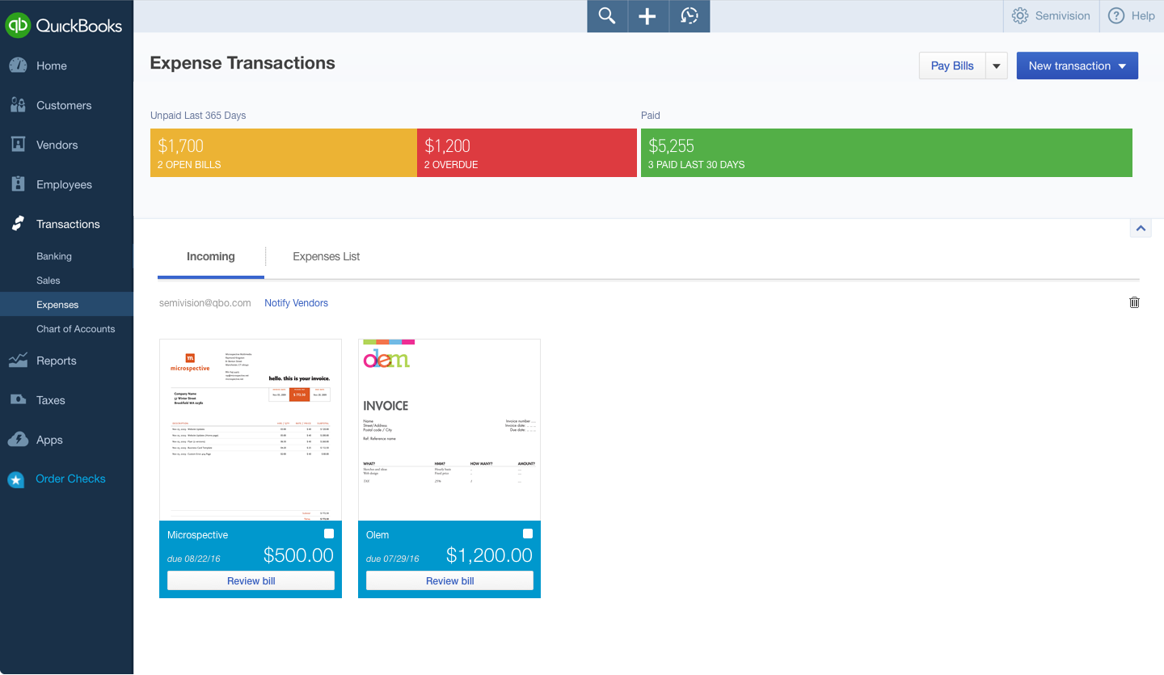Open Chart of Accounts in sidebar
1164x675 pixels.
[x=75, y=329]
